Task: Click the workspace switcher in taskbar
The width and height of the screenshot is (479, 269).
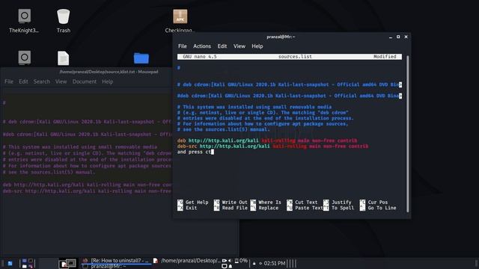Action: (x=28, y=263)
